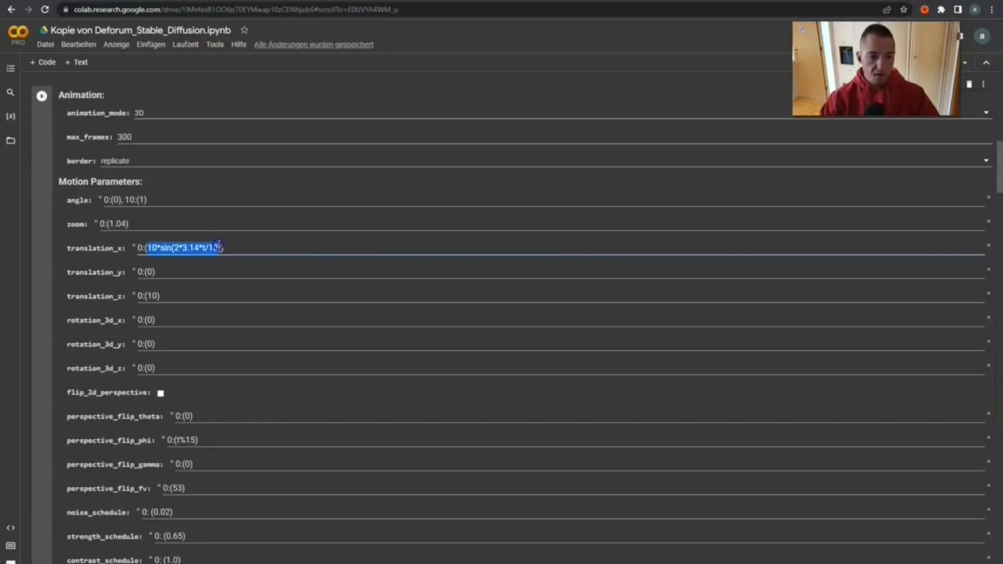Check the border replicate dropdown toggle
Viewport: 1003px width, 564px height.
click(x=986, y=160)
